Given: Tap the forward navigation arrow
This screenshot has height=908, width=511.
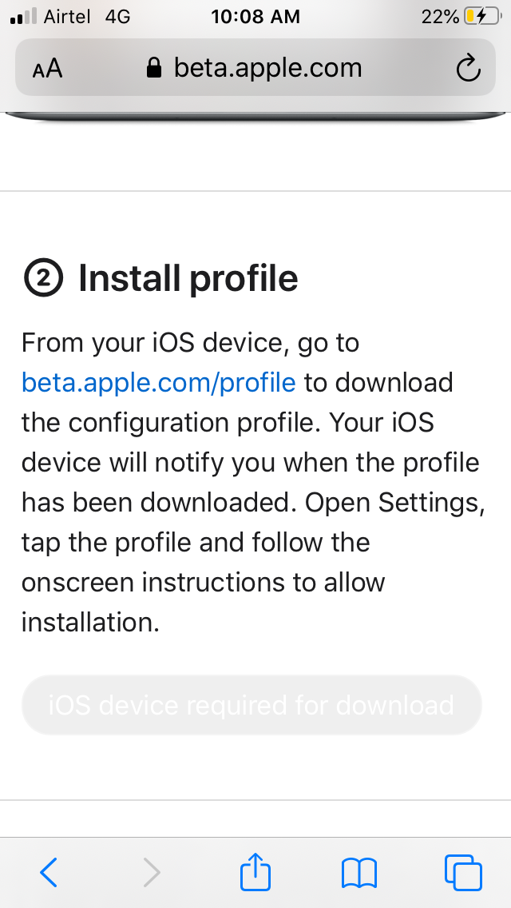Looking at the screenshot, I should [152, 872].
